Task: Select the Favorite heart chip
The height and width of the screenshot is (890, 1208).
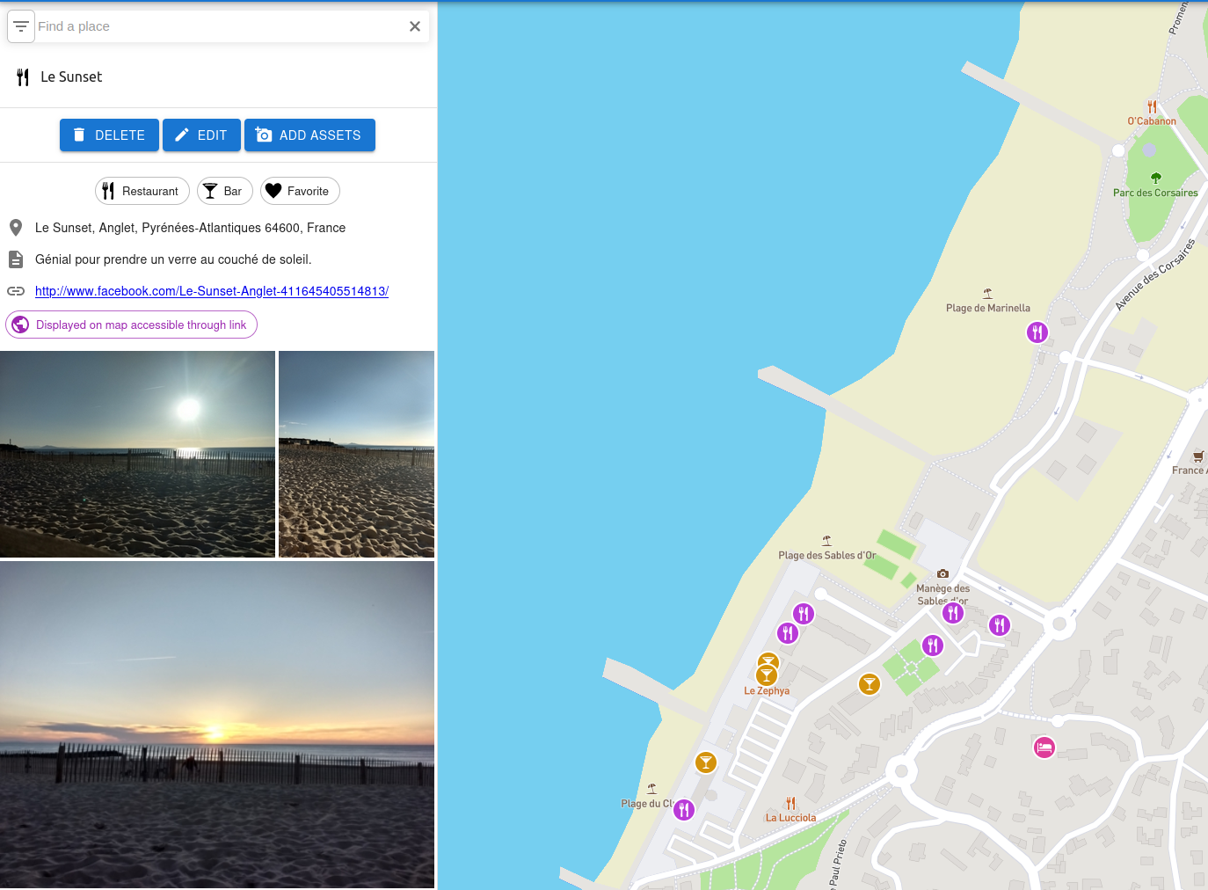Action: [299, 191]
